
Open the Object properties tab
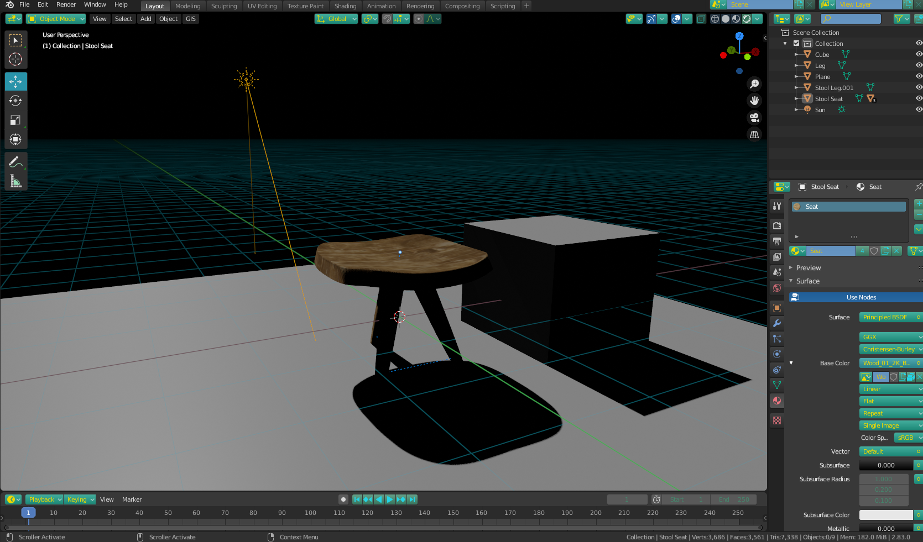pos(777,308)
